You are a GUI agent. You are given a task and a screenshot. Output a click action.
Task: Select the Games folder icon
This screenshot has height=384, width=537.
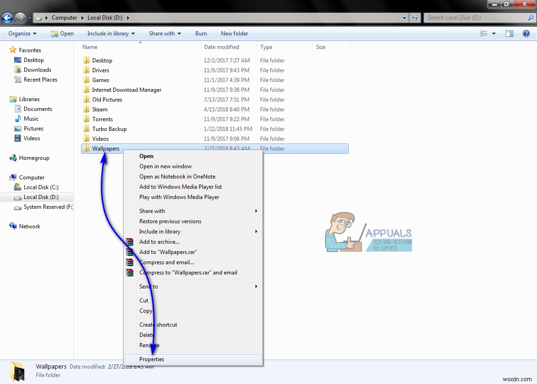(87, 80)
